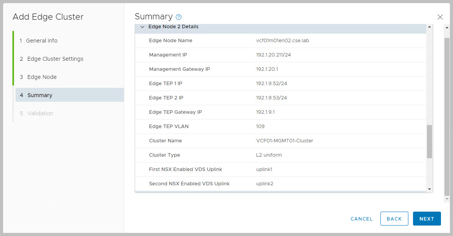Click the Summary help question mark icon
Viewport: 453px width, 236px height.
[179, 17]
